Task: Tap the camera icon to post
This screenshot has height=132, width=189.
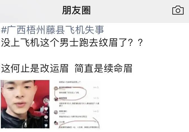Action: tap(178, 10)
